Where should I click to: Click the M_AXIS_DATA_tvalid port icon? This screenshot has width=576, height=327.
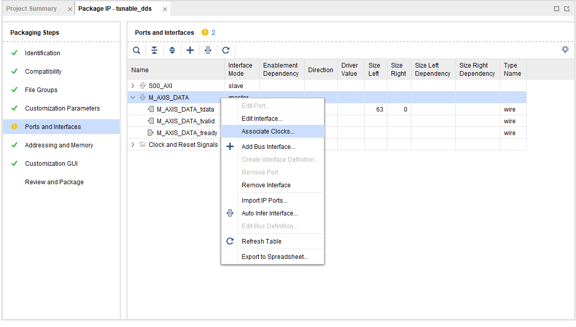(x=151, y=121)
